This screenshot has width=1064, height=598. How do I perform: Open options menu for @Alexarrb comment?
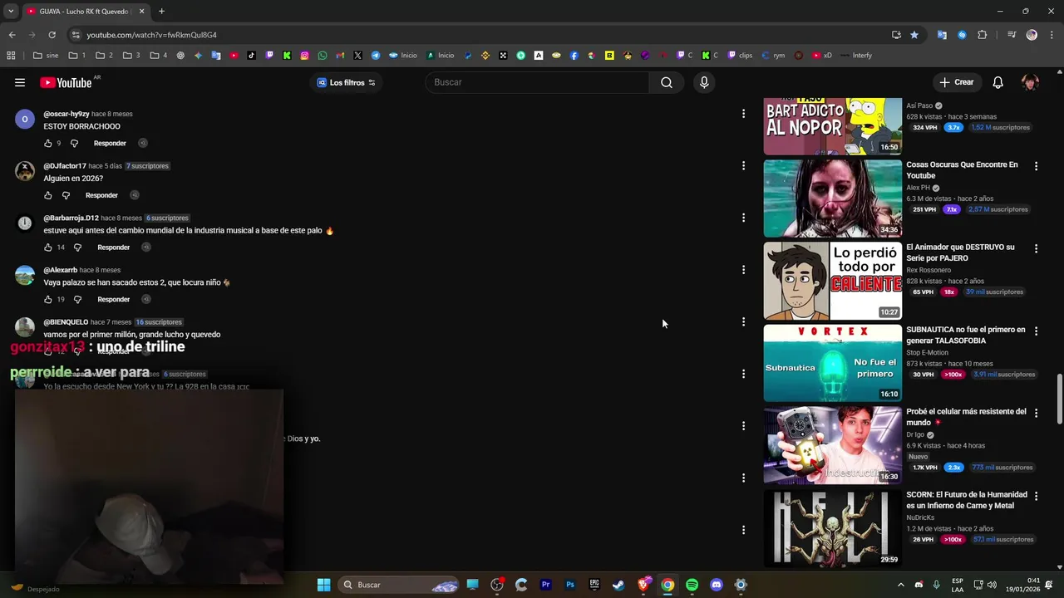(743, 270)
